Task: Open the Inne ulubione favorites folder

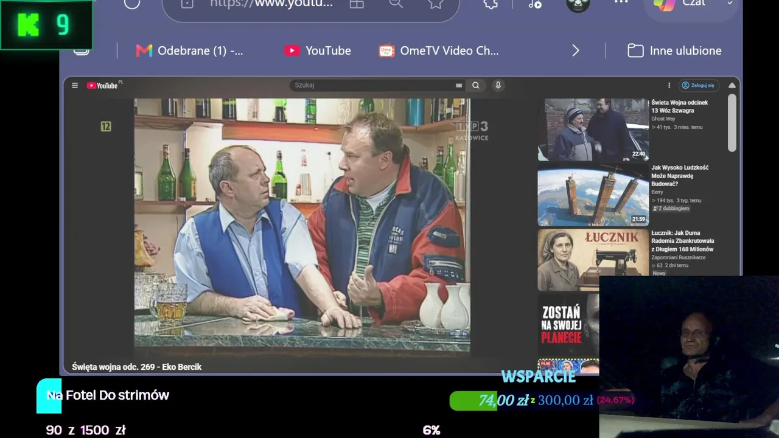Action: [x=674, y=50]
